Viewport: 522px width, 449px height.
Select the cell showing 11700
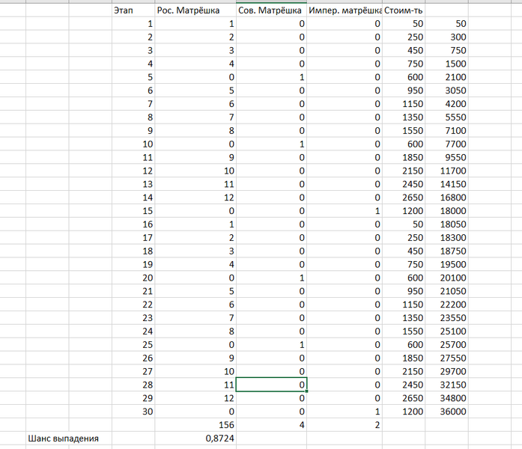click(446, 171)
